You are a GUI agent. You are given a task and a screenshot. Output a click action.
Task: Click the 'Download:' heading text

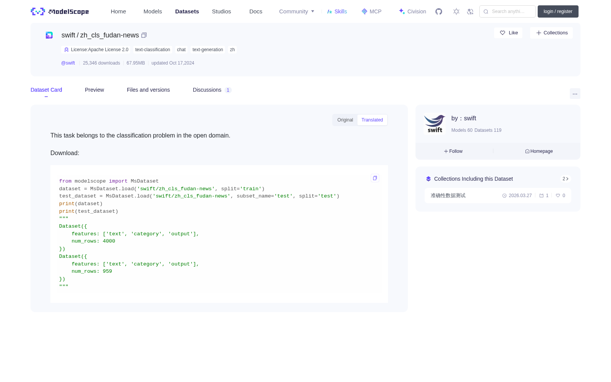65,153
